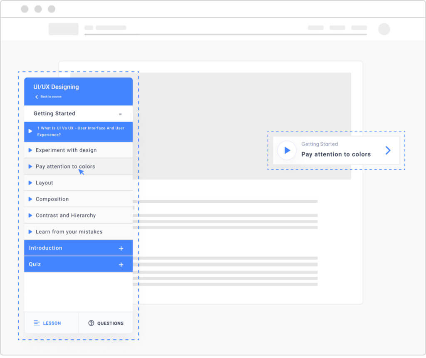Play icon beside Pay attention to colors lesson
This screenshot has width=426, height=358.
30,167
